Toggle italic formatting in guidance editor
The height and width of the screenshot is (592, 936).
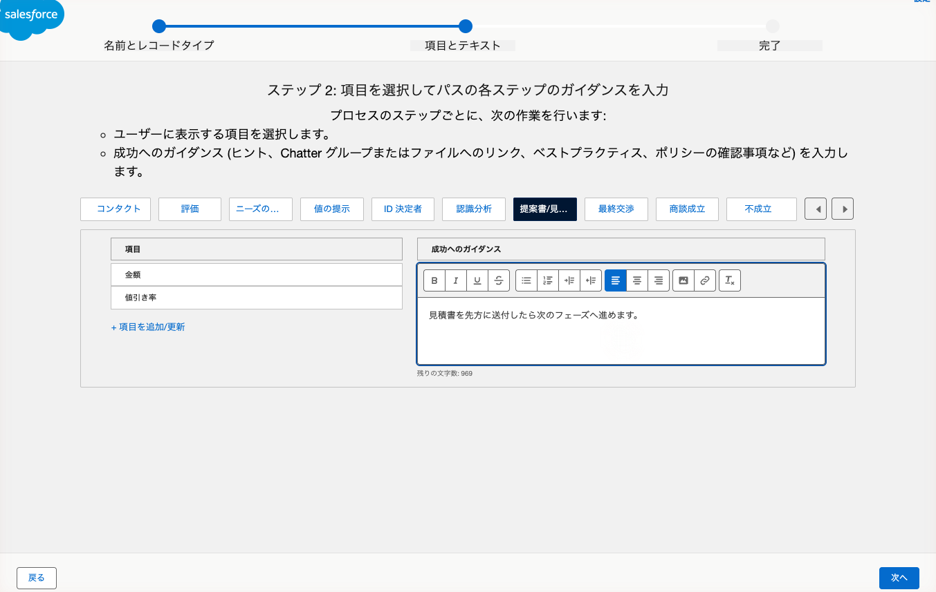click(x=456, y=280)
